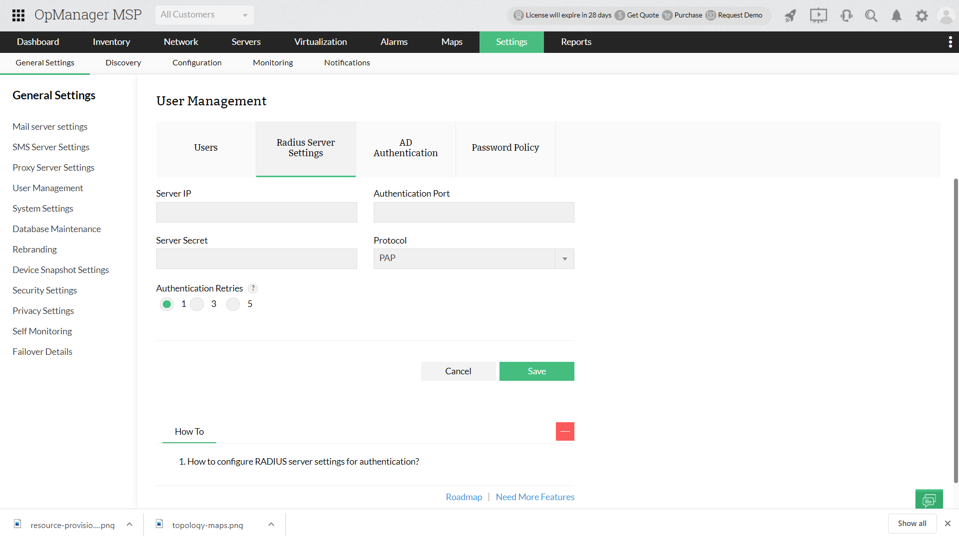959x539 pixels.
Task: Collapse the How To section
Action: (565, 431)
